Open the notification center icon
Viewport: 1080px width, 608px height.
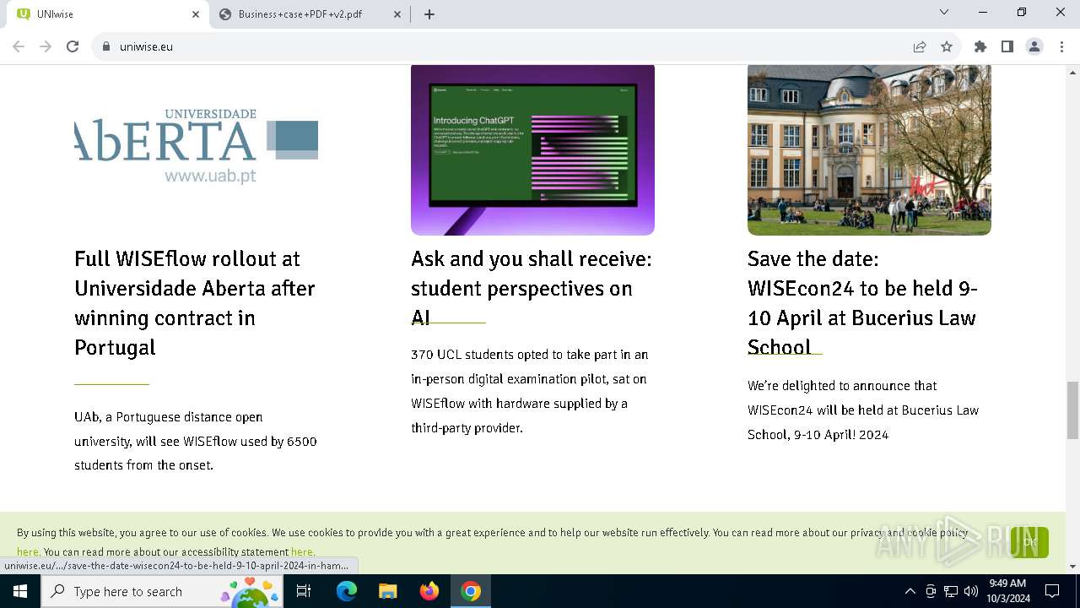[x=1052, y=591]
